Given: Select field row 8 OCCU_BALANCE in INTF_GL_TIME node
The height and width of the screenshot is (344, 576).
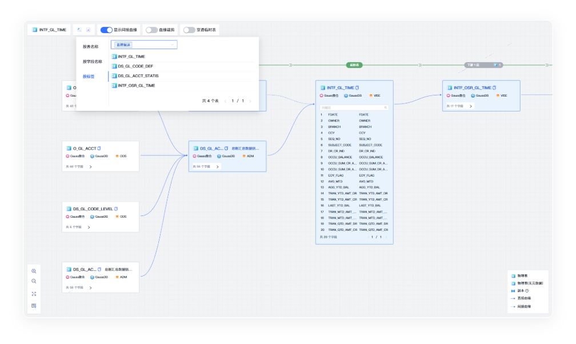Looking at the screenshot, I should 354,157.
